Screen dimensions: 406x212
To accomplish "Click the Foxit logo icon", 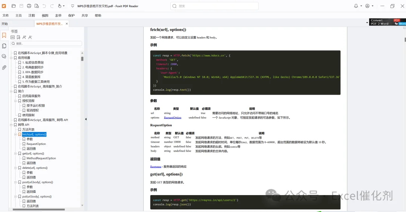I will 4,6.
